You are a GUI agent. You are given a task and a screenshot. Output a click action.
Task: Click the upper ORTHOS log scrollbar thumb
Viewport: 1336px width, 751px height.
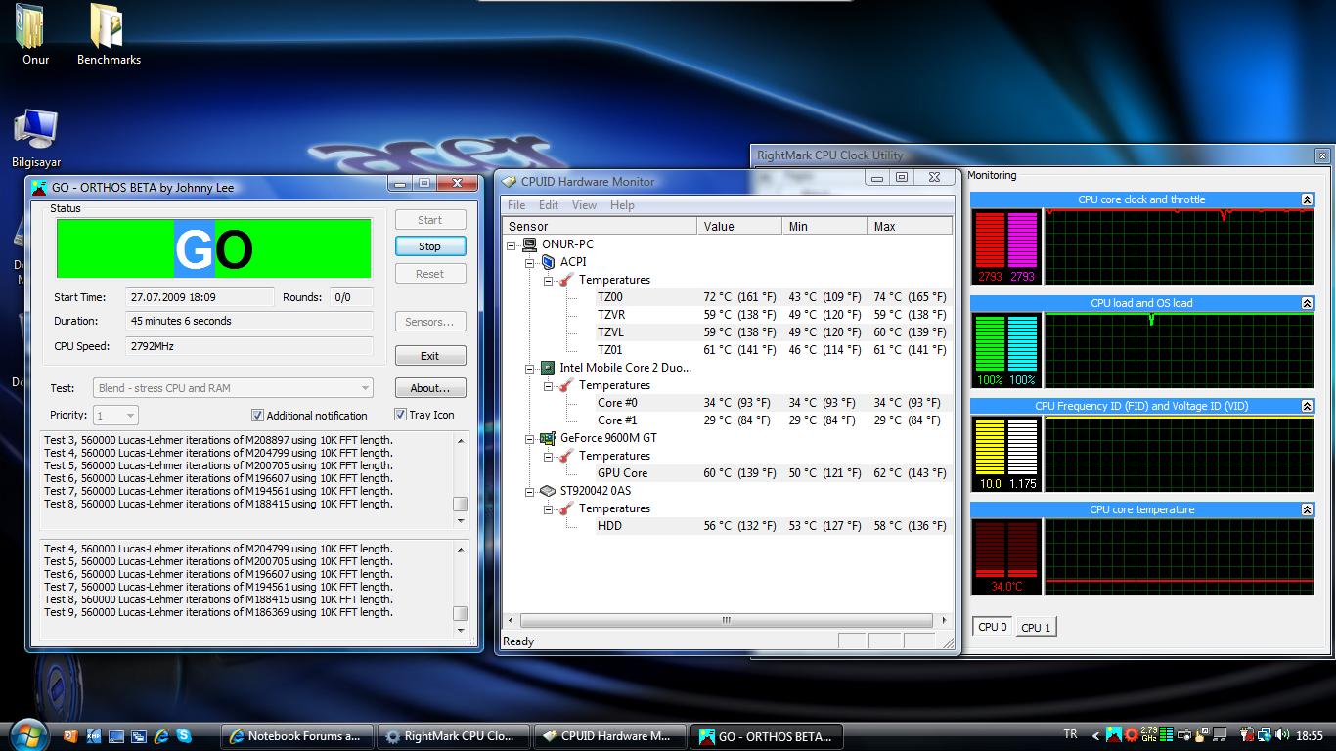pyautogui.click(x=460, y=505)
